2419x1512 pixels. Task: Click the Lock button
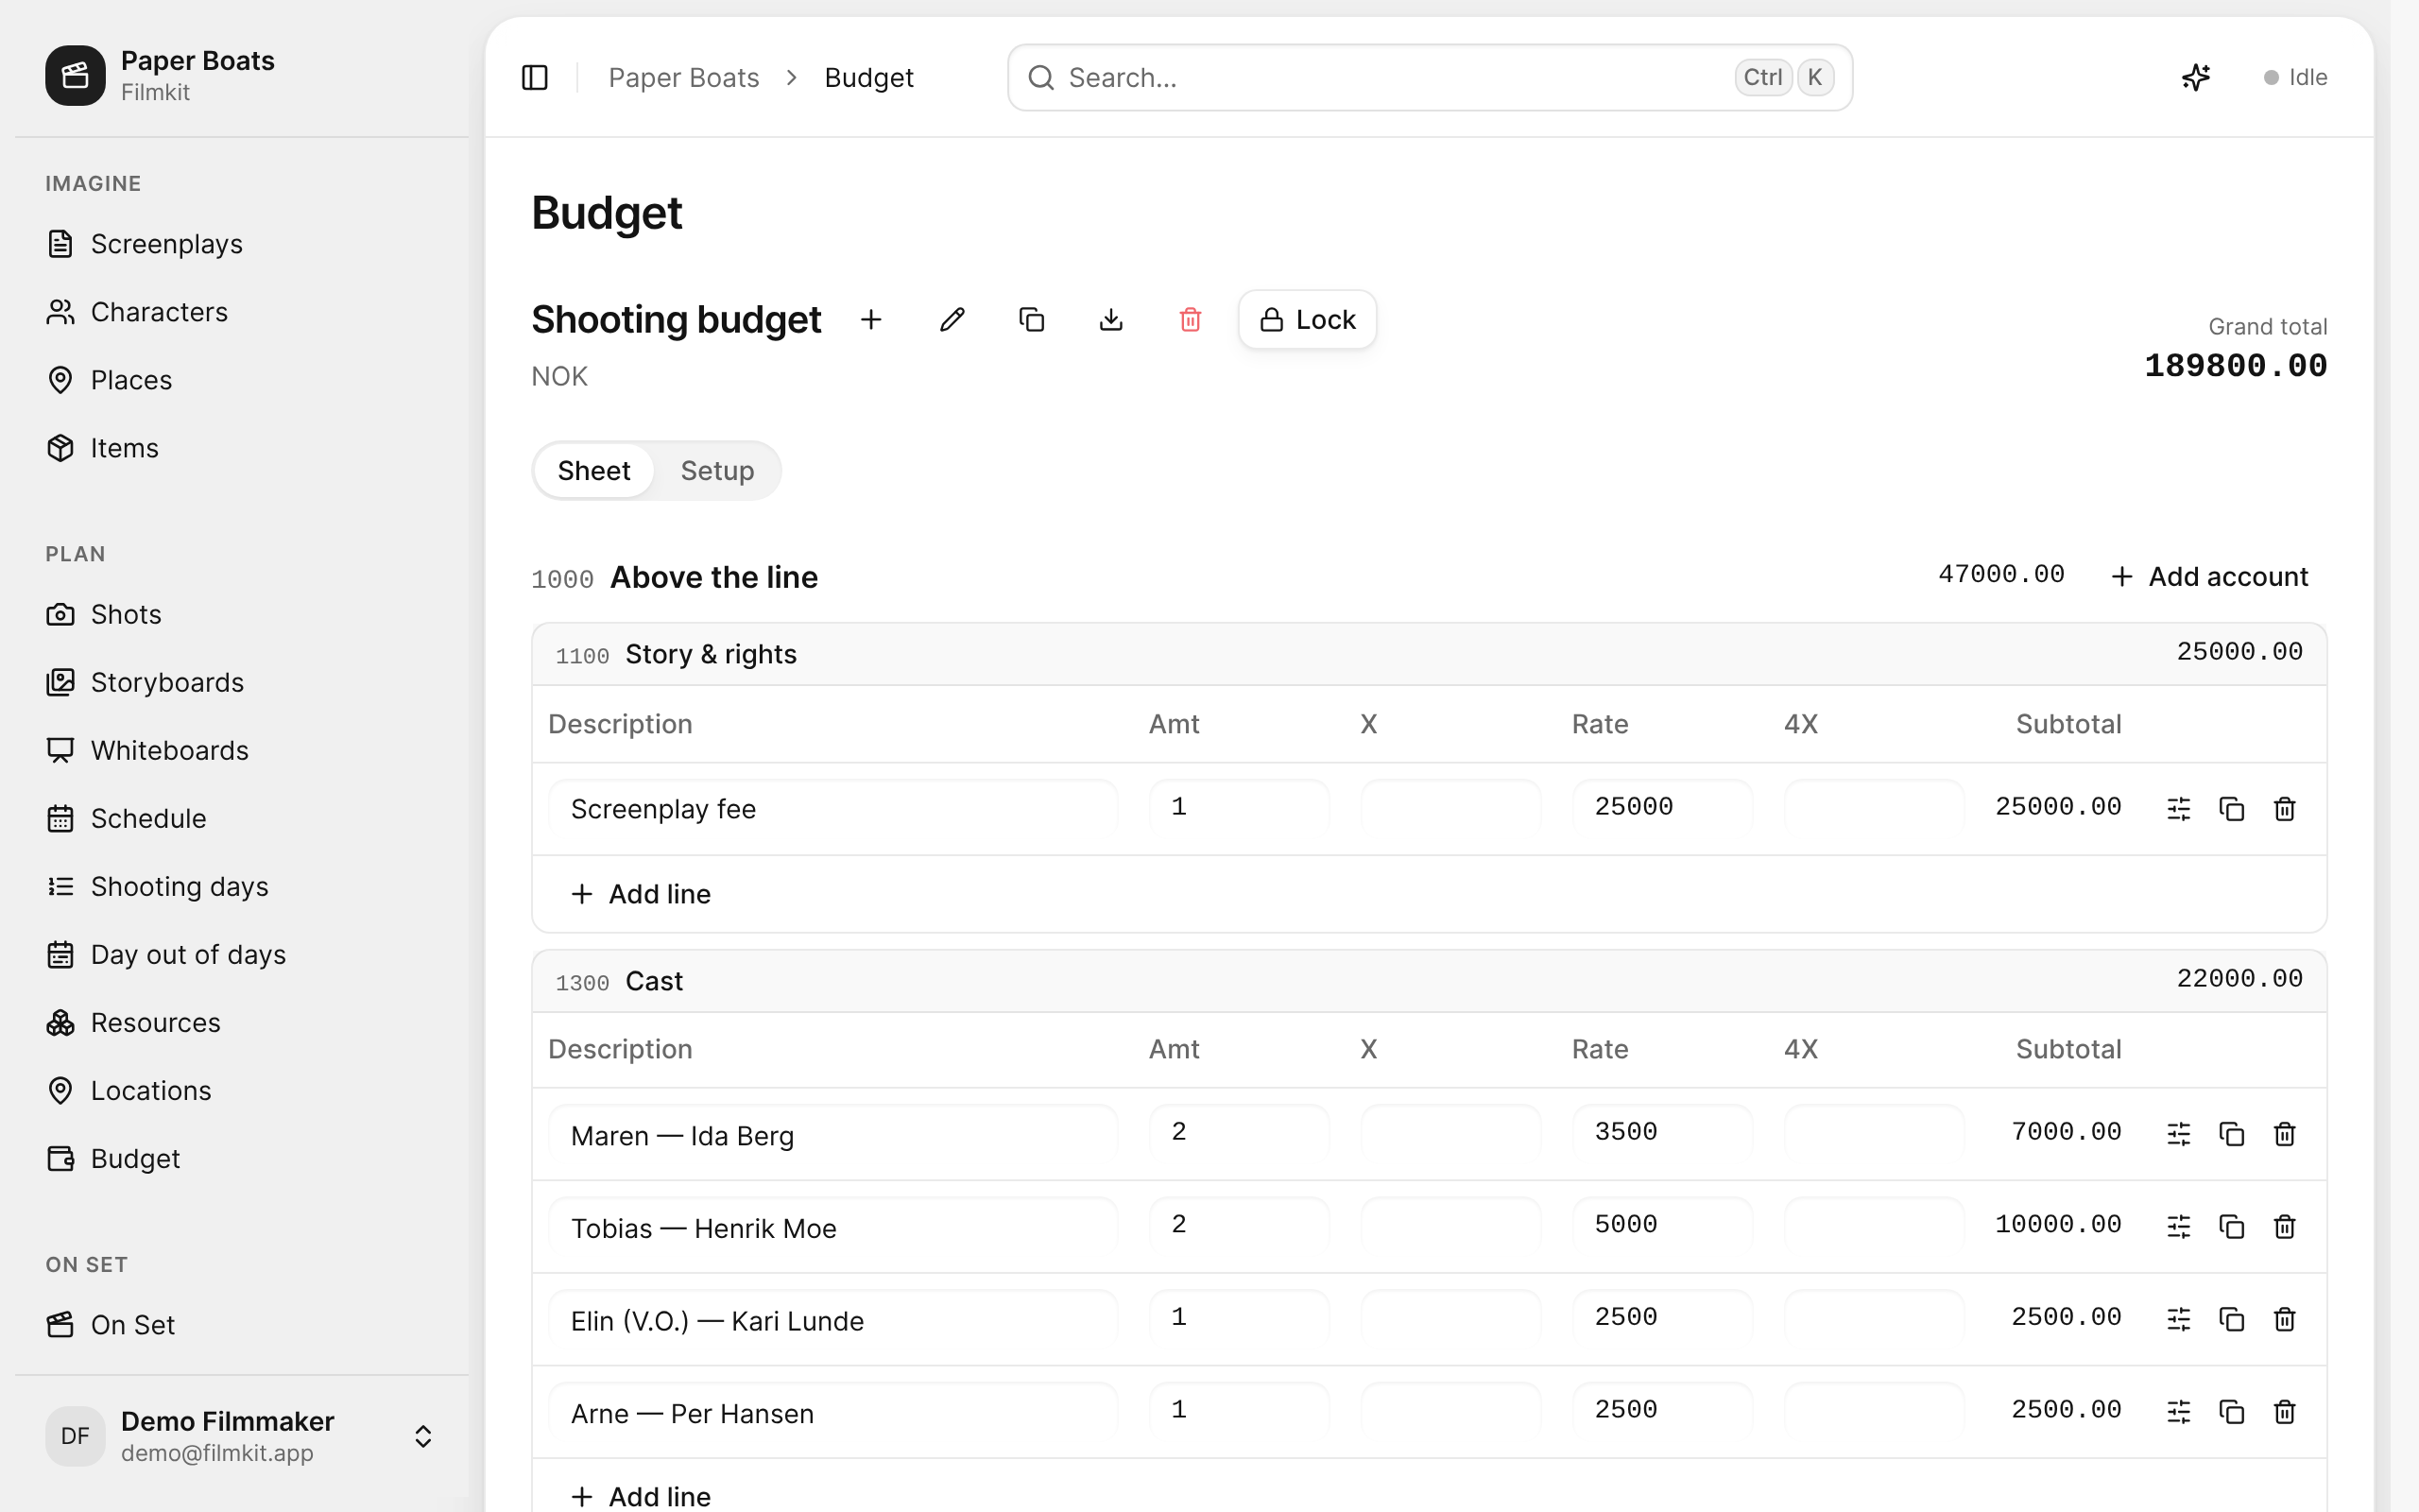pos(1307,320)
